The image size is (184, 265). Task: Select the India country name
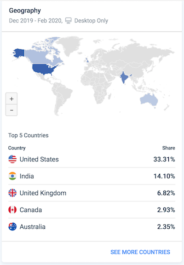coord(27,176)
